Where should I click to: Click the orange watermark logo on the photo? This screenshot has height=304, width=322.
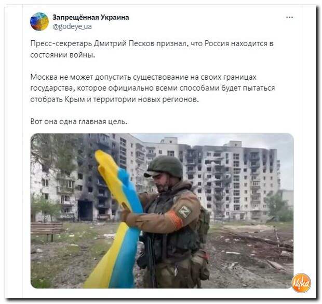(x=301, y=282)
